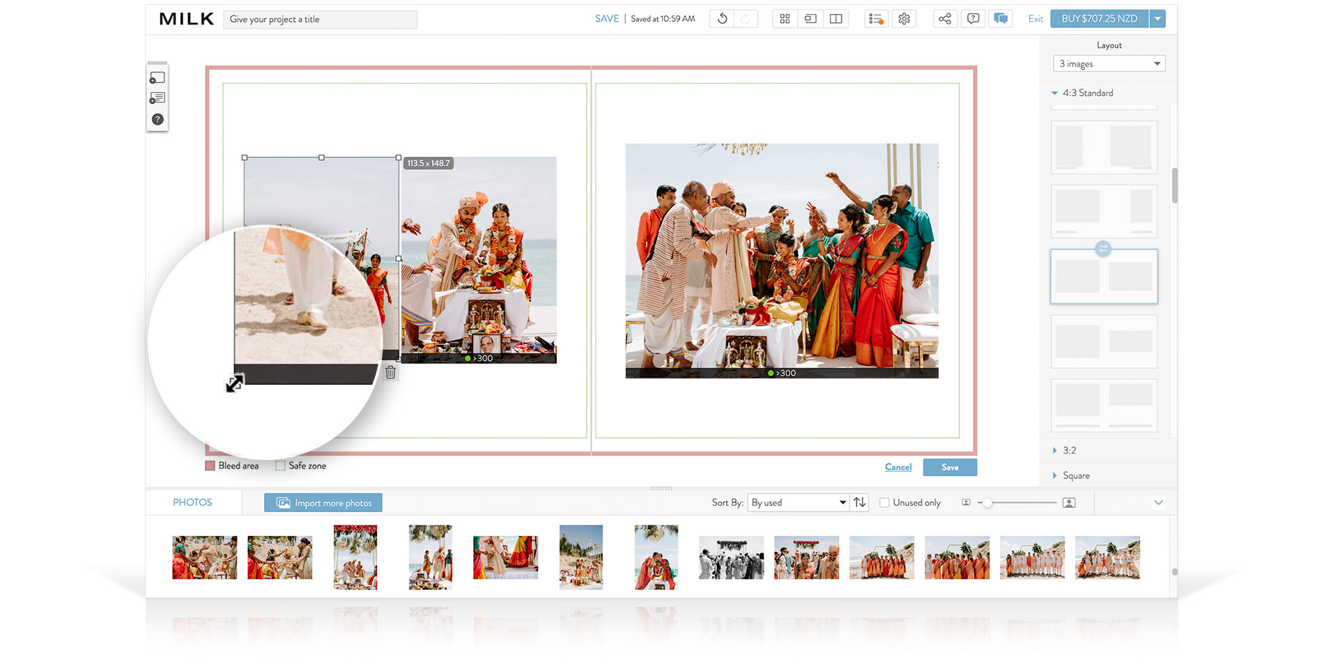Screen dimensions: 1324x669
Task: Open the 3 images layout dropdown
Action: 1109,63
